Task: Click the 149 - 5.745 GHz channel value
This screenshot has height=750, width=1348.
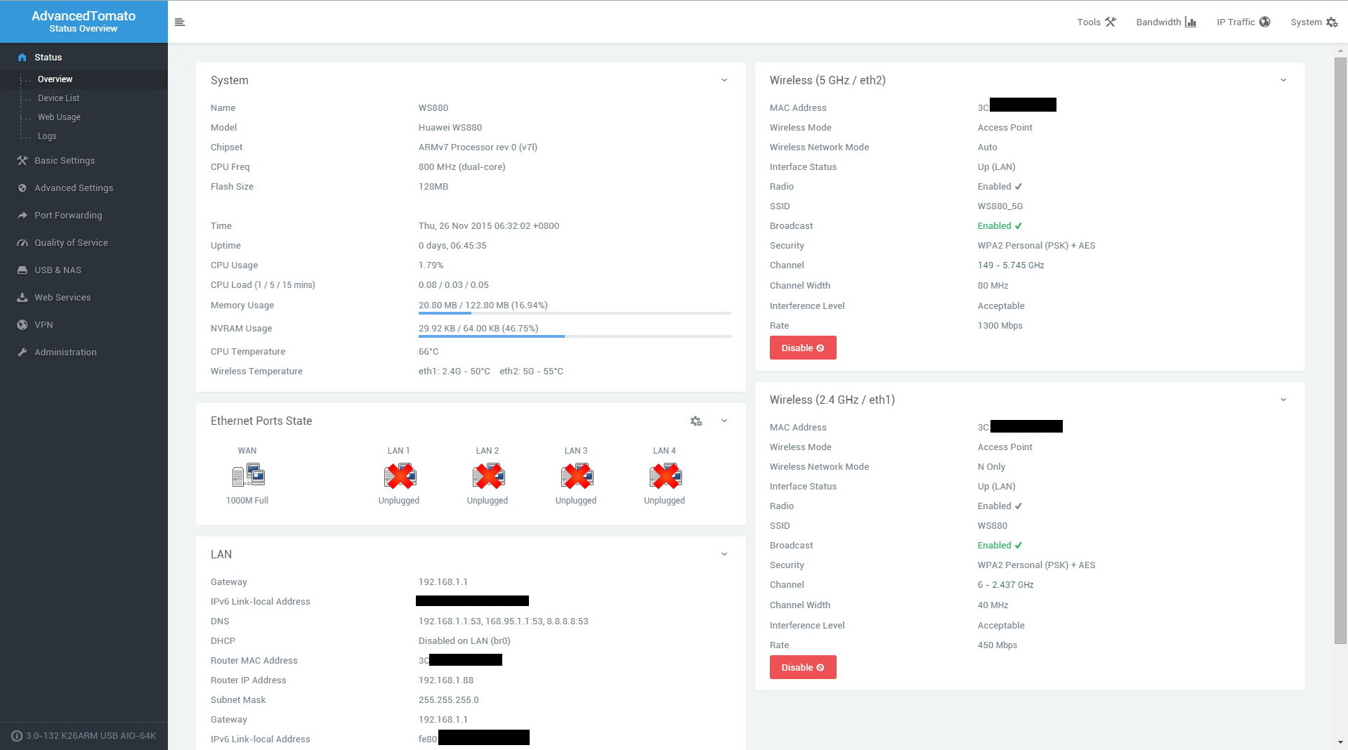Action: tap(1011, 265)
